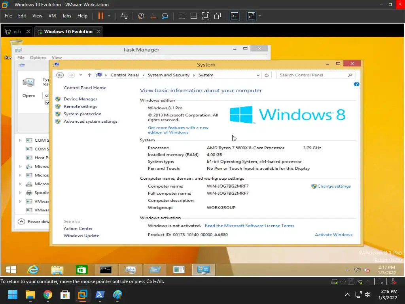Go up one level to System and Security
The image size is (405, 304).
tap(89, 75)
